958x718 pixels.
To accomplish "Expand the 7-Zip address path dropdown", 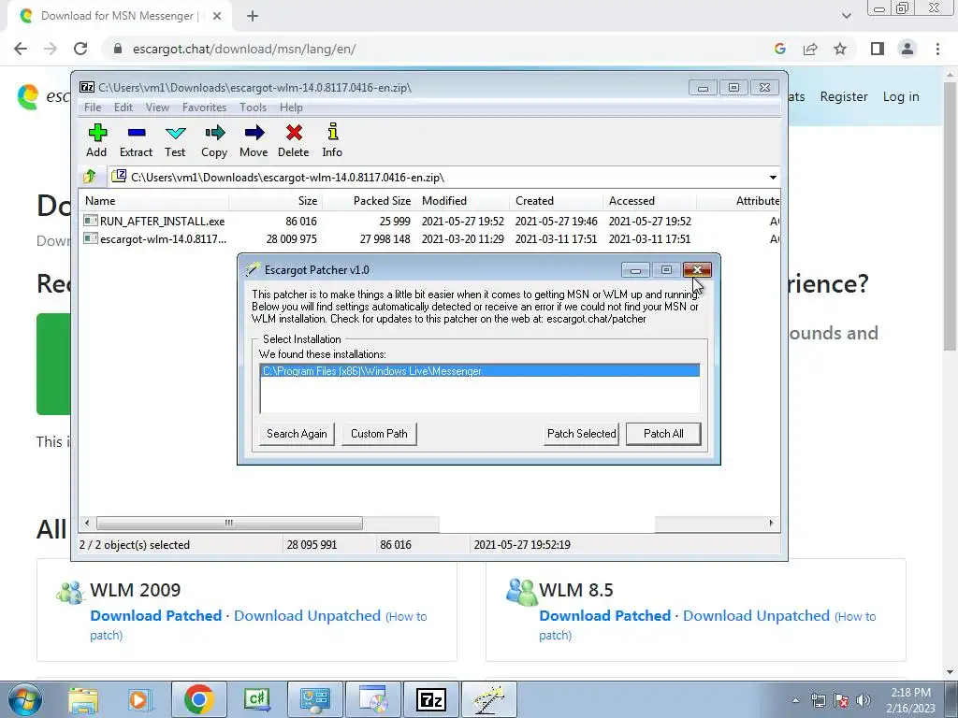I will [x=773, y=178].
